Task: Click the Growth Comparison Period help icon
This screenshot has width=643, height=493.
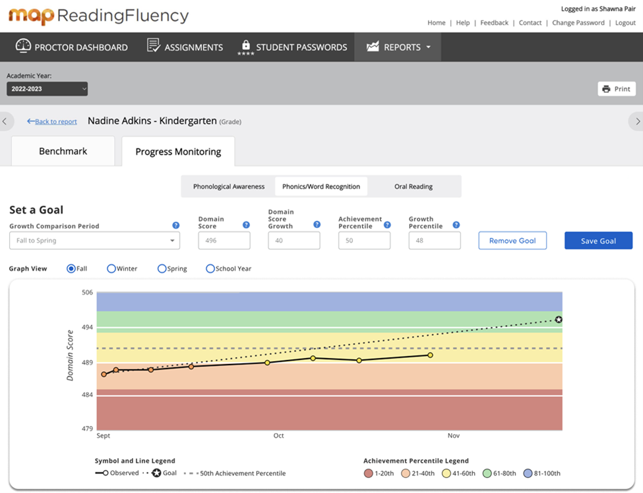Action: 175,225
